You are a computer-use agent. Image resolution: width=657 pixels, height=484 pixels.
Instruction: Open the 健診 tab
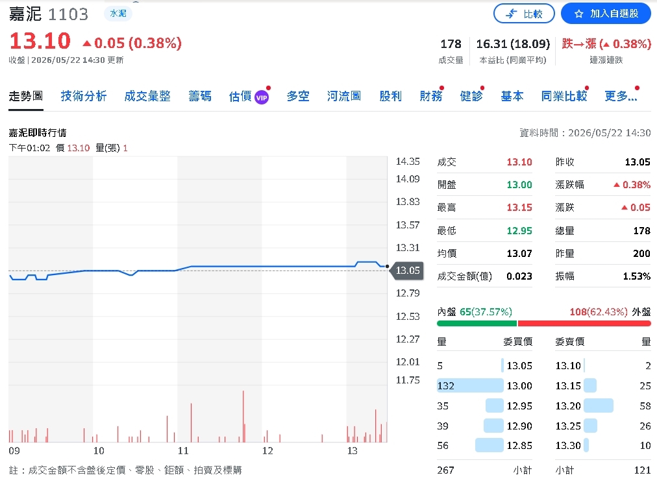(471, 96)
